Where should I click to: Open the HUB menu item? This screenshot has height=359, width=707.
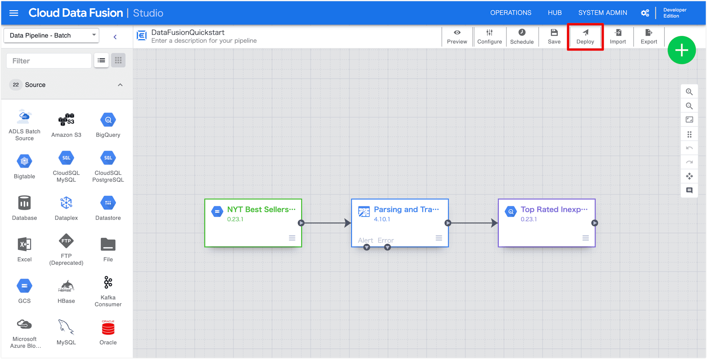point(555,13)
